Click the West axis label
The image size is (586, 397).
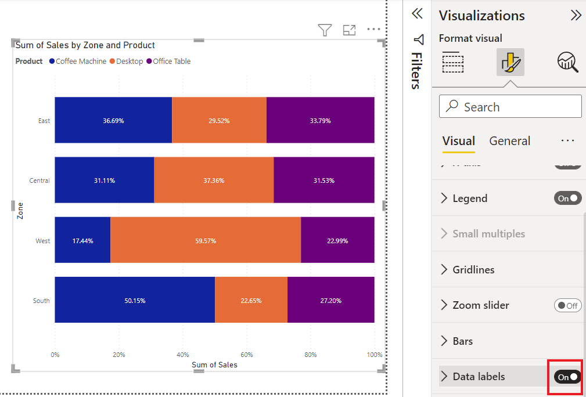pyautogui.click(x=42, y=241)
